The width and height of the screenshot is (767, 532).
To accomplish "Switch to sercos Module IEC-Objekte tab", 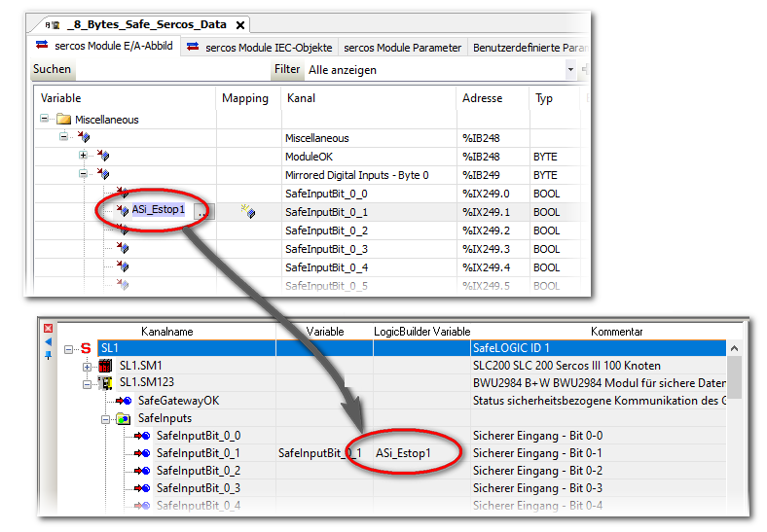I will coord(259,48).
